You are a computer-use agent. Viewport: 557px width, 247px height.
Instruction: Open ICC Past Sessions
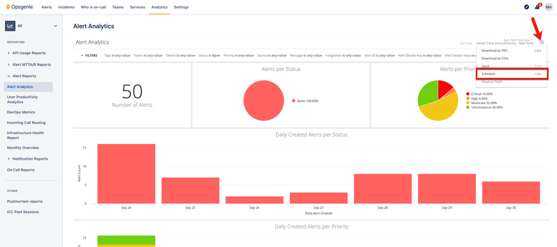pos(23,212)
